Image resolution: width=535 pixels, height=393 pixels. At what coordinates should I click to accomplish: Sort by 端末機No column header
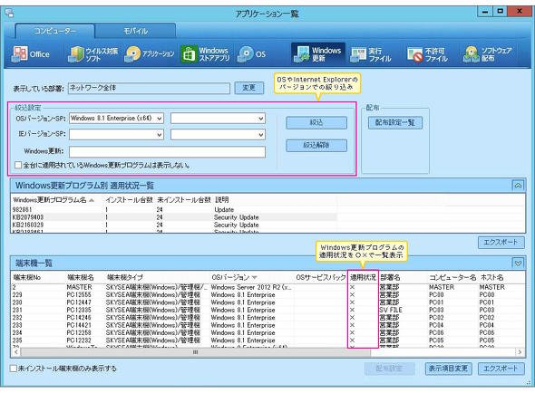(27, 277)
